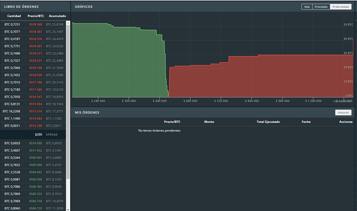Click the Acumulado column header
Viewport: 357px width, 211px height.
(x=57, y=16)
